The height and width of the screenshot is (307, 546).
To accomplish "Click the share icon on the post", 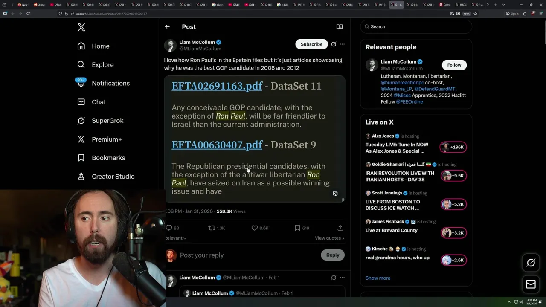I will tap(340, 228).
